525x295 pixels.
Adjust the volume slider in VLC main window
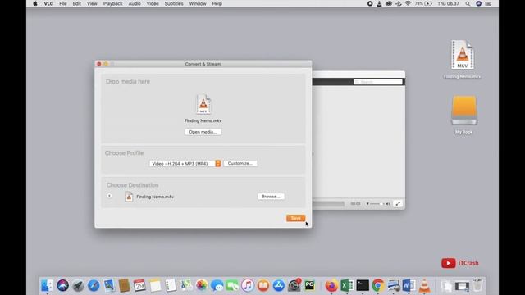coord(377,204)
